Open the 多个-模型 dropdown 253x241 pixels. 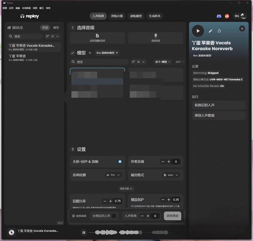click(162, 62)
